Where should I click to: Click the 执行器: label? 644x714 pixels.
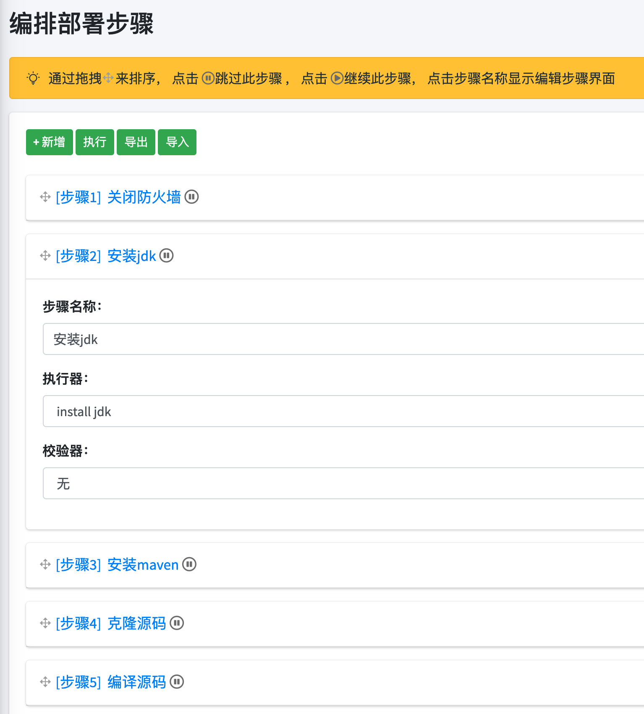click(x=65, y=378)
